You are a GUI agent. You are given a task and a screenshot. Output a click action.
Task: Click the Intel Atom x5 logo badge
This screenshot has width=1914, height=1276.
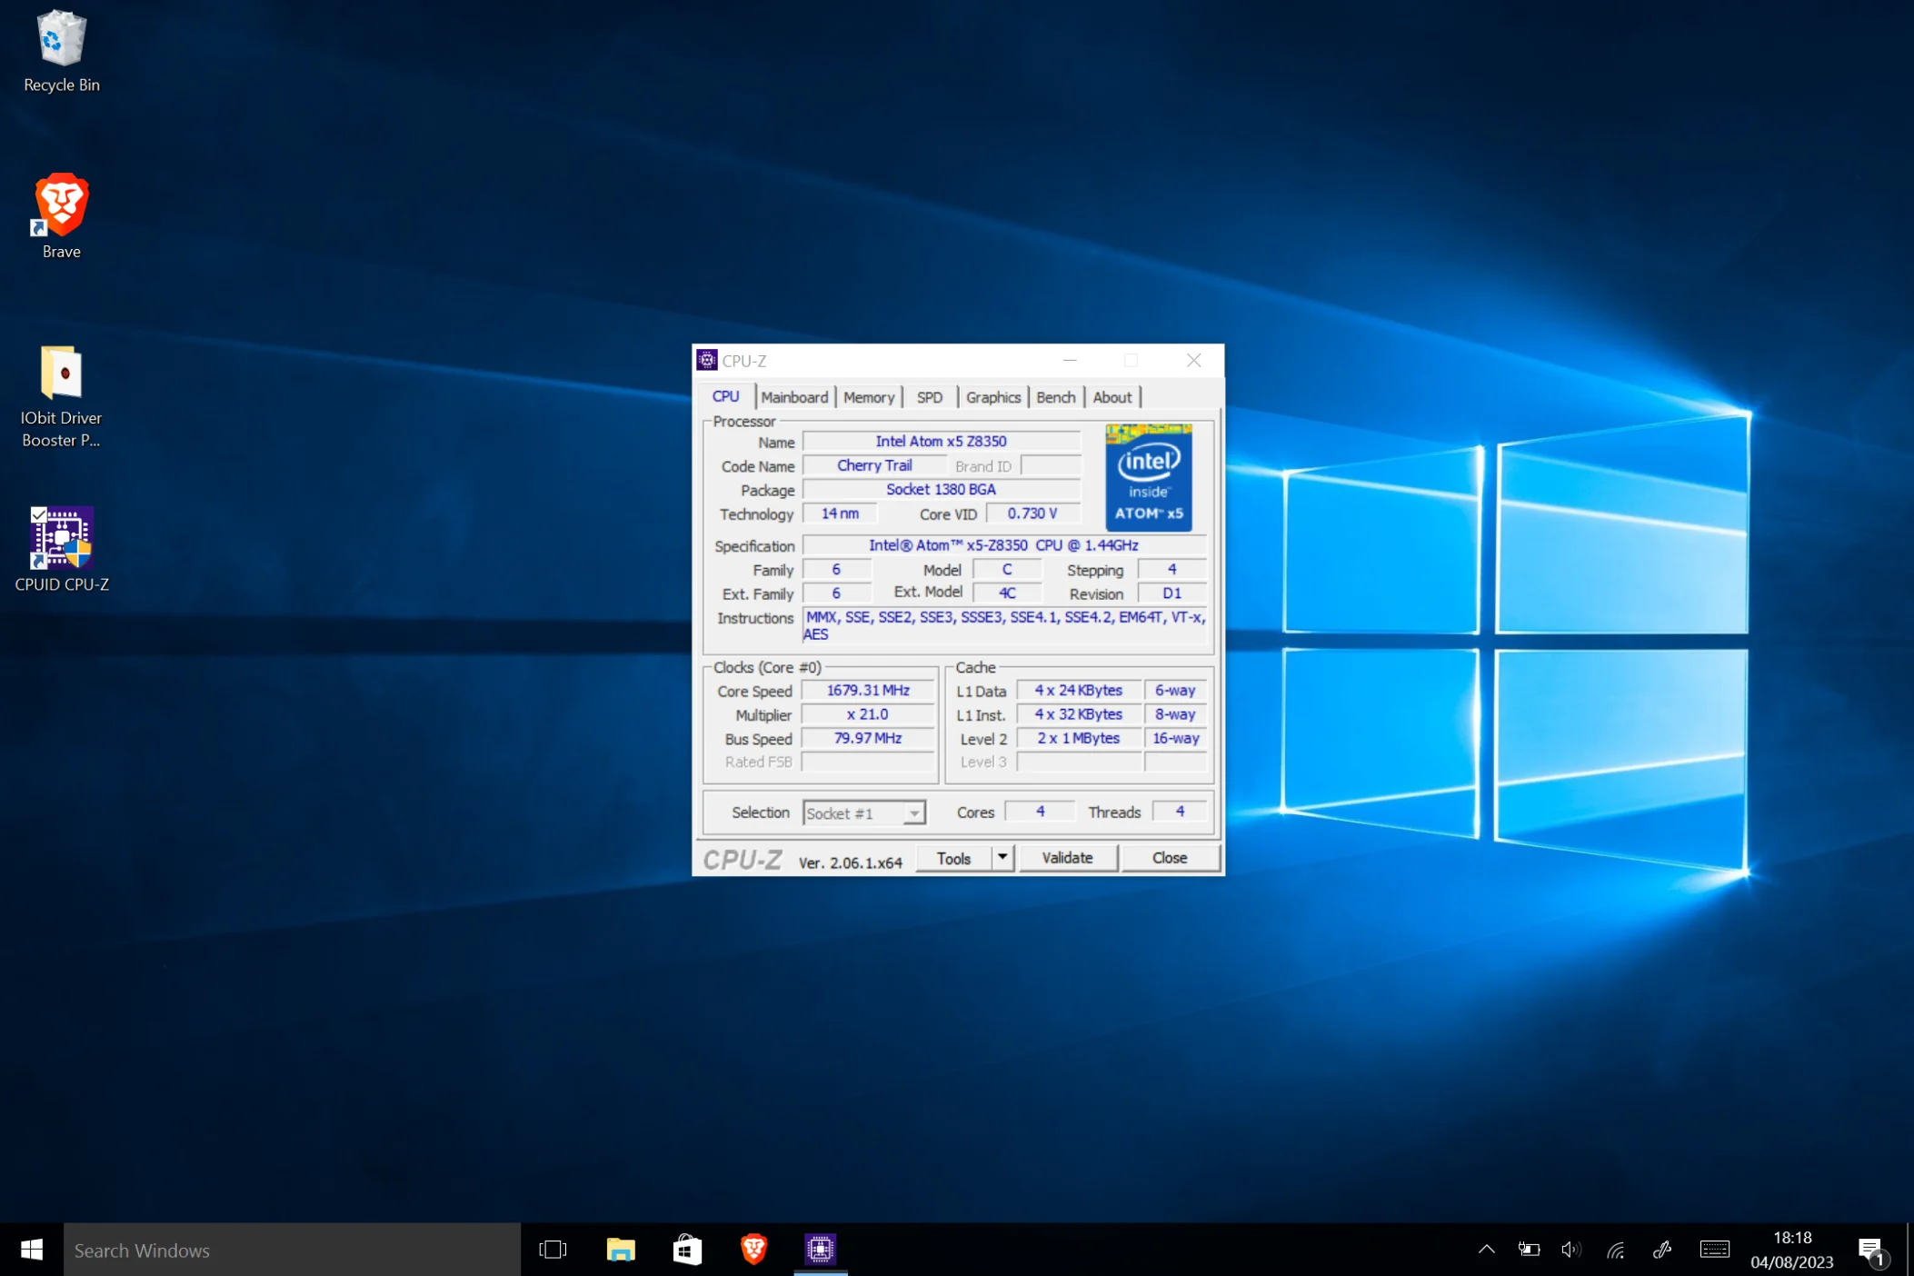pyautogui.click(x=1148, y=478)
